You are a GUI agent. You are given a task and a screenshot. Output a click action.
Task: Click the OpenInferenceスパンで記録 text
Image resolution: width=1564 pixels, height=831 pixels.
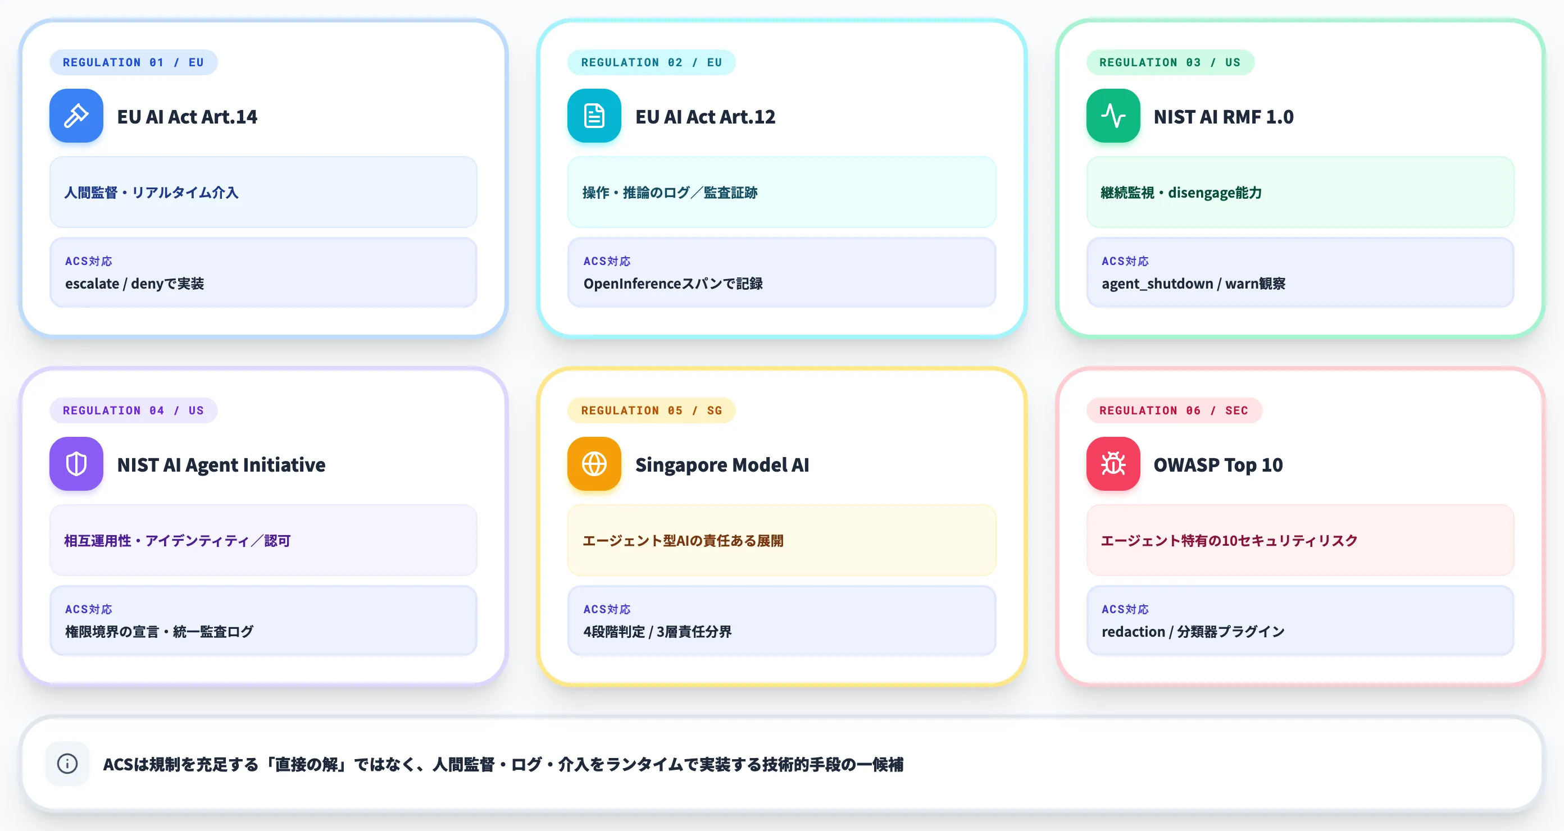(672, 284)
